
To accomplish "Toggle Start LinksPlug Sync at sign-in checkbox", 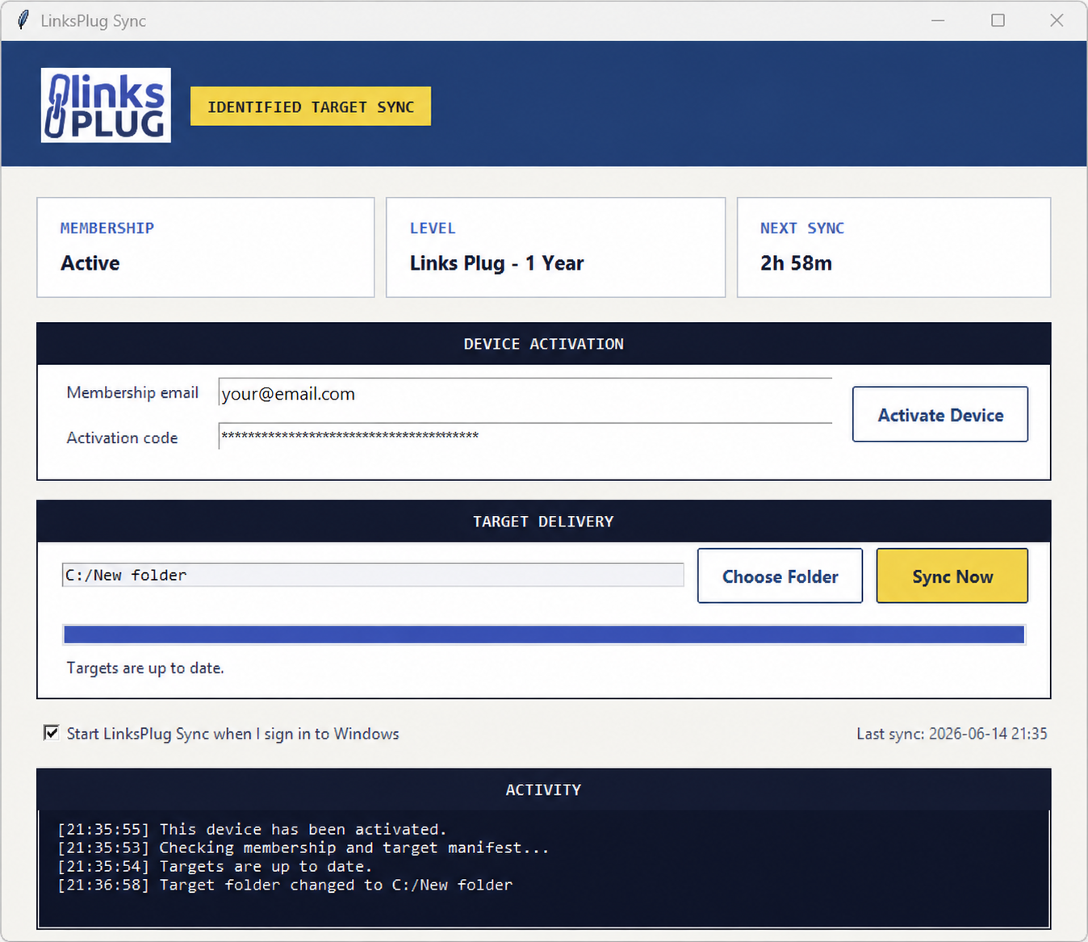I will click(x=52, y=733).
